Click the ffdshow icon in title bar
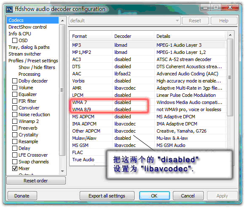The image size is (245, 208). point(9,9)
